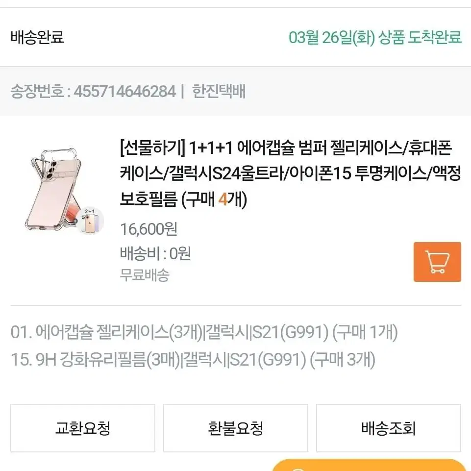Request an exchange via 교환요청
Image resolution: width=471 pixels, height=471 pixels.
point(83,428)
